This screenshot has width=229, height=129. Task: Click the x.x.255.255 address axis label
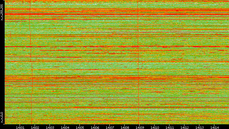pos(2,12)
